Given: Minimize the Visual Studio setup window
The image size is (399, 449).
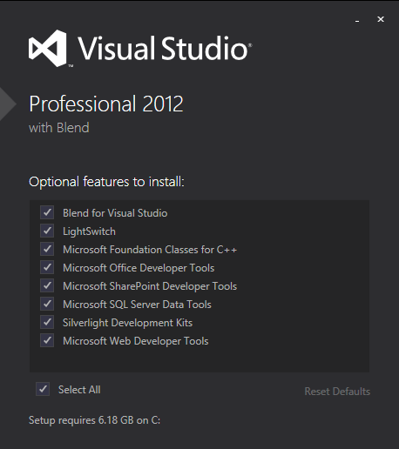Looking at the screenshot, I should tap(357, 20).
